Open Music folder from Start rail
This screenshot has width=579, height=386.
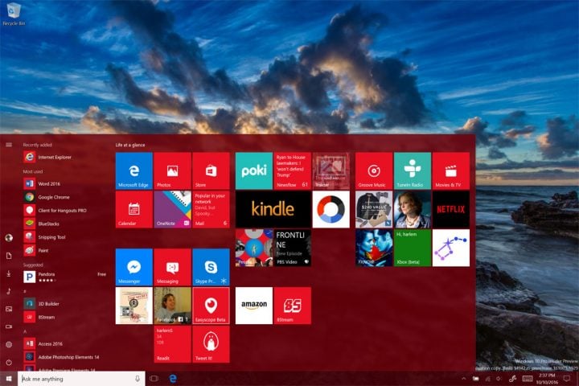coord(9,291)
